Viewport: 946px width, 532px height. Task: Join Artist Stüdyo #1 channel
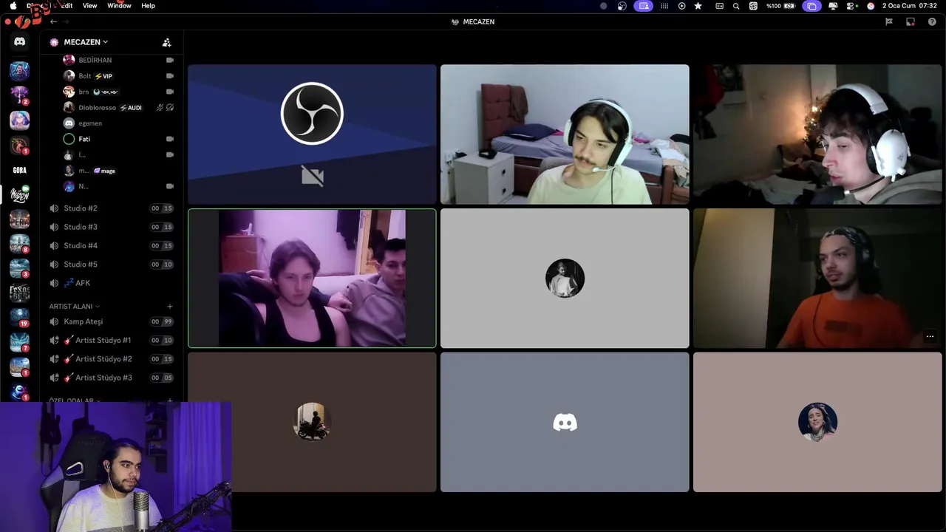pos(111,340)
